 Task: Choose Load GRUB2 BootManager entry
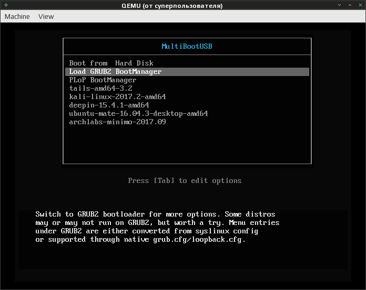coord(187,72)
